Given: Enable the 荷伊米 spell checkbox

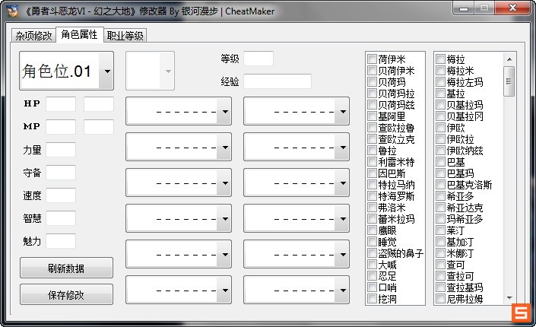Looking at the screenshot, I should click(x=373, y=59).
